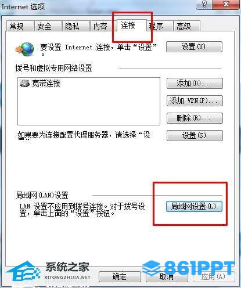The width and height of the screenshot is (241, 288).
Task: Close the Internet 选项 dialog
Action: (226, 4)
